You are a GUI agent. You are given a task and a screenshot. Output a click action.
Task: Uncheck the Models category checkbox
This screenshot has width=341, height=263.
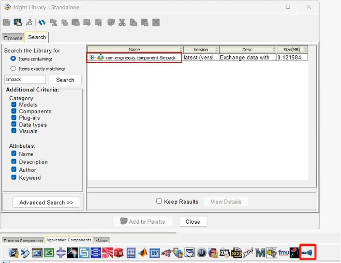pos(13,104)
